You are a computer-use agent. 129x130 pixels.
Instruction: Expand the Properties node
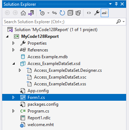tap(13, 43)
